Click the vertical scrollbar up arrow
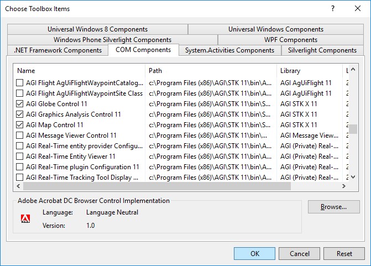 (x=353, y=69)
